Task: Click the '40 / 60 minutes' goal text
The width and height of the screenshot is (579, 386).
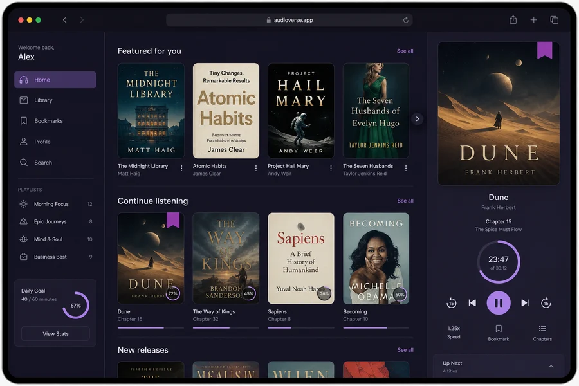Action: point(39,299)
